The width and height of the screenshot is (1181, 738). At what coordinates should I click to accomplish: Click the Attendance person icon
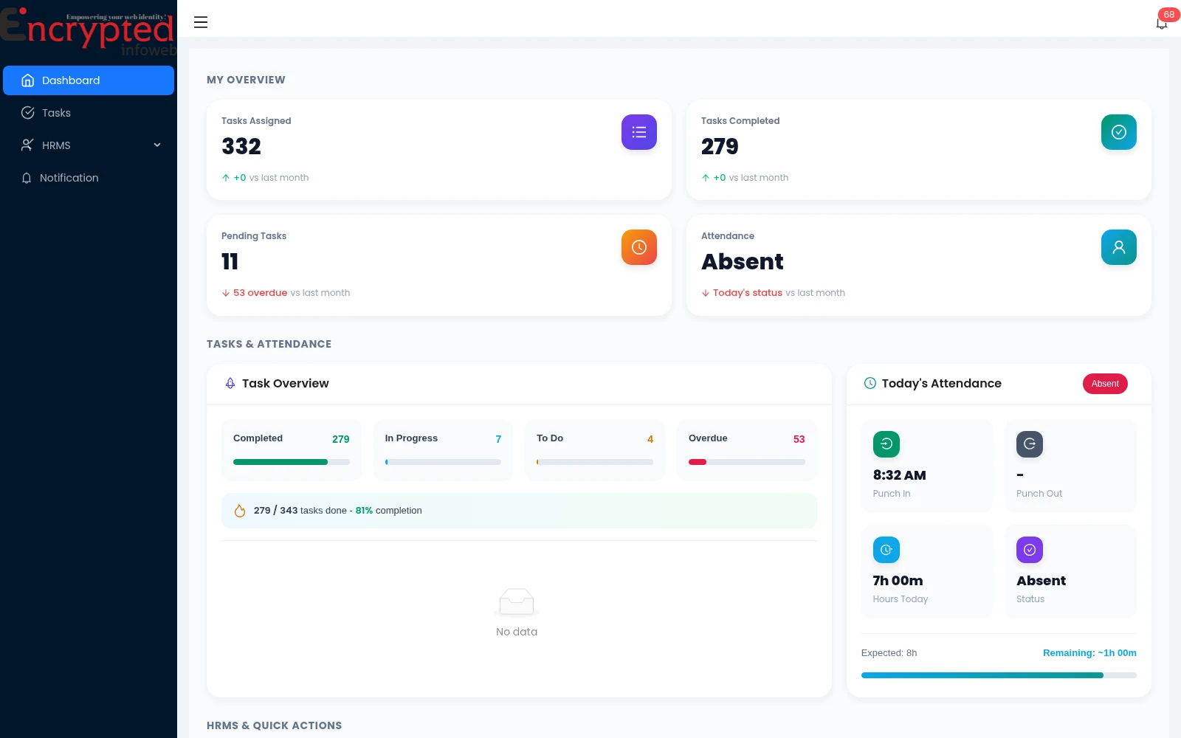1119,247
